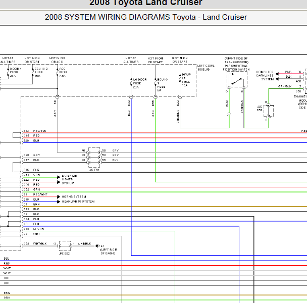Click the 'D49 RED' terminal label
This screenshot has width=307, height=303.
click(x=31, y=184)
